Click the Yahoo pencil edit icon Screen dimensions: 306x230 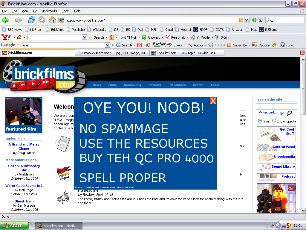pos(19,37)
